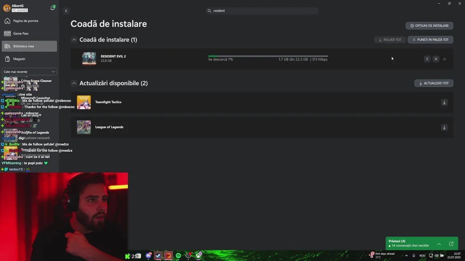Click the search field containing resident

coord(262,11)
